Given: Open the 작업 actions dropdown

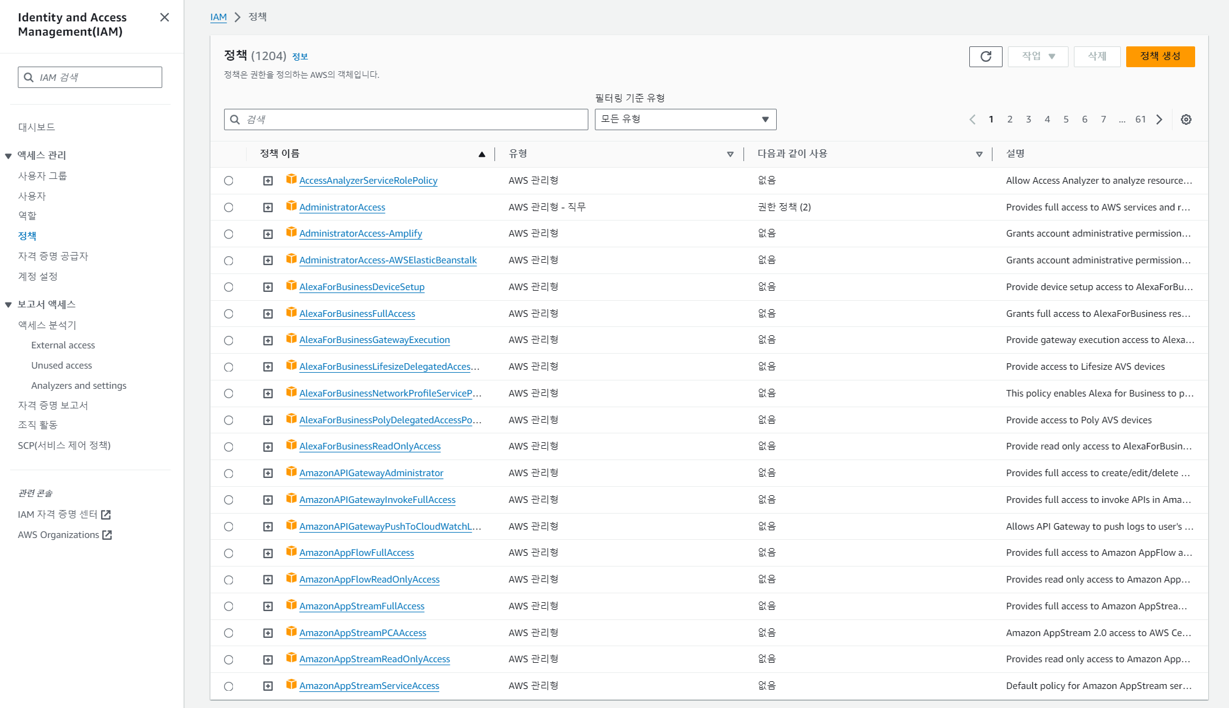Looking at the screenshot, I should 1038,56.
